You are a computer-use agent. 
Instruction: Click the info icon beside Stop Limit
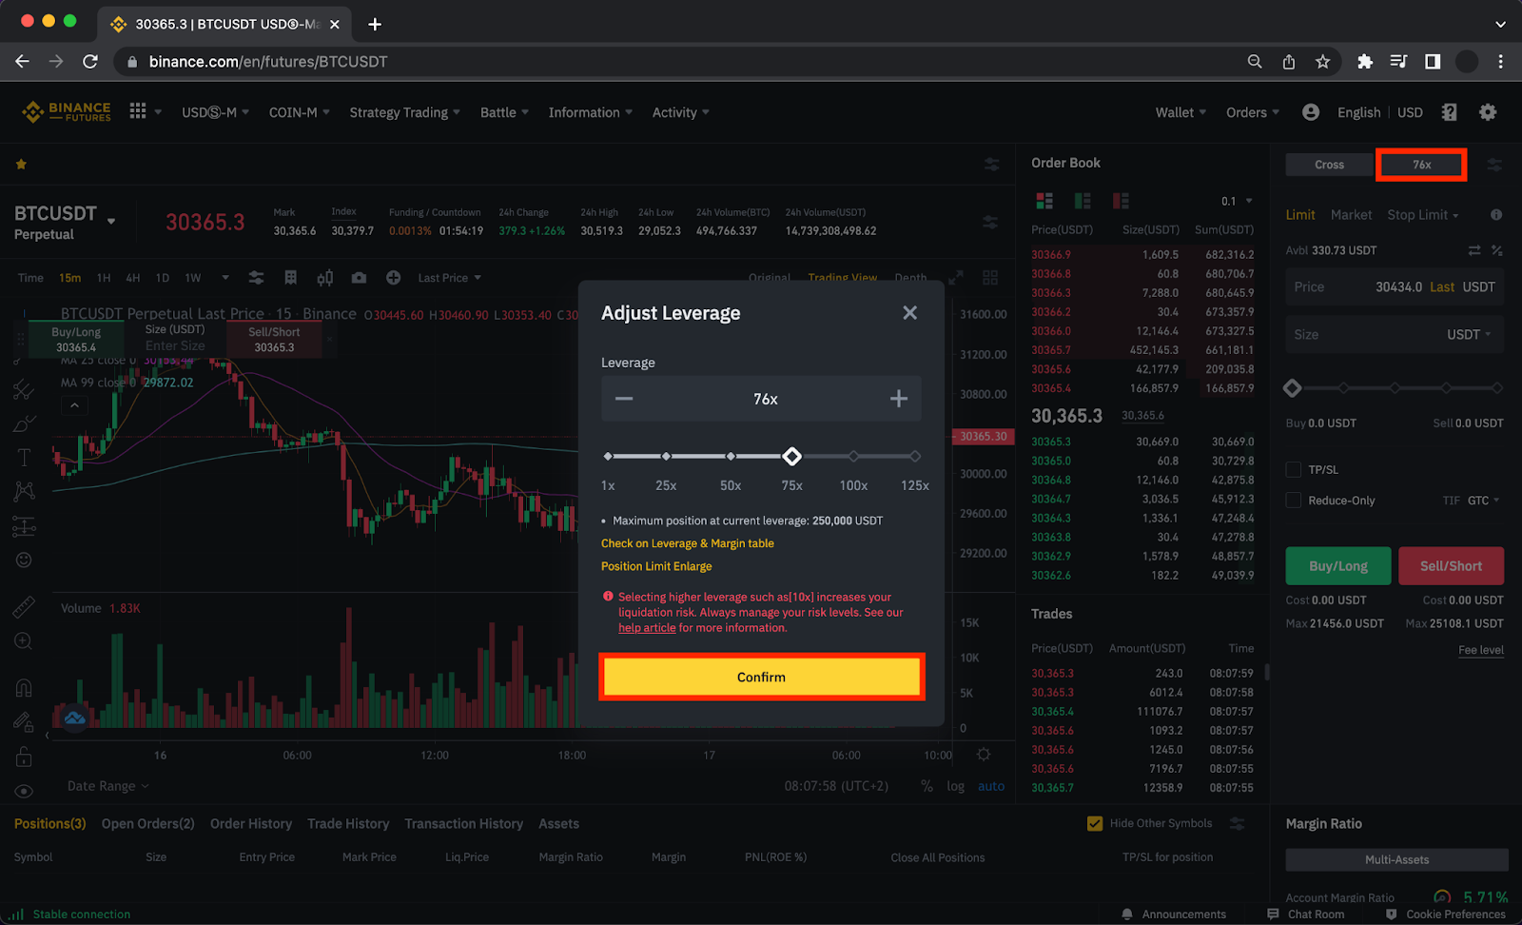[1495, 215]
